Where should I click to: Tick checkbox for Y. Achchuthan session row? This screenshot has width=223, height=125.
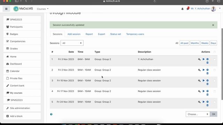(x=215, y=59)
